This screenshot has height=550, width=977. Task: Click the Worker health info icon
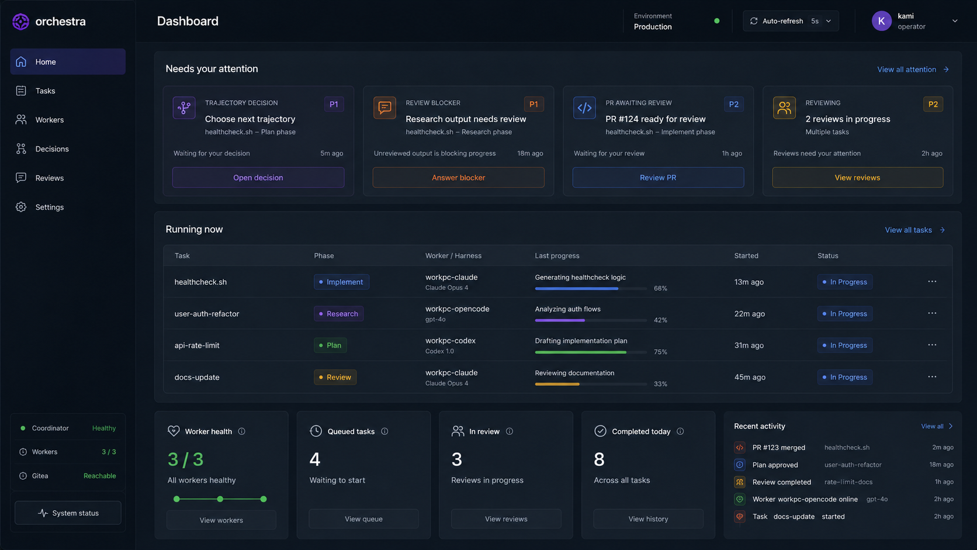(x=242, y=431)
